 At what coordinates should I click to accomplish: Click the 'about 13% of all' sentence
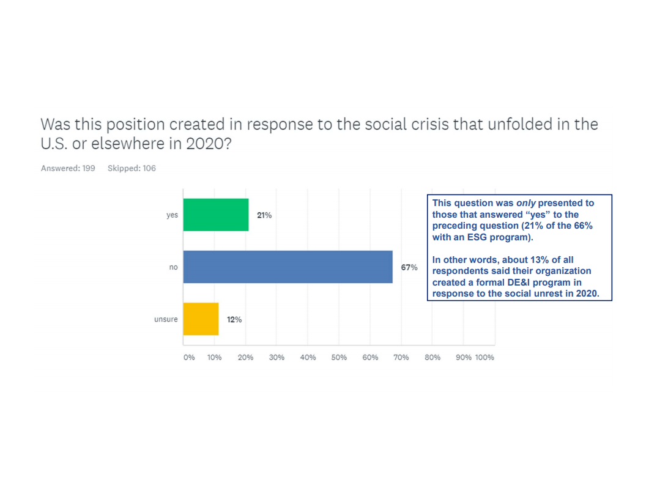(516, 276)
